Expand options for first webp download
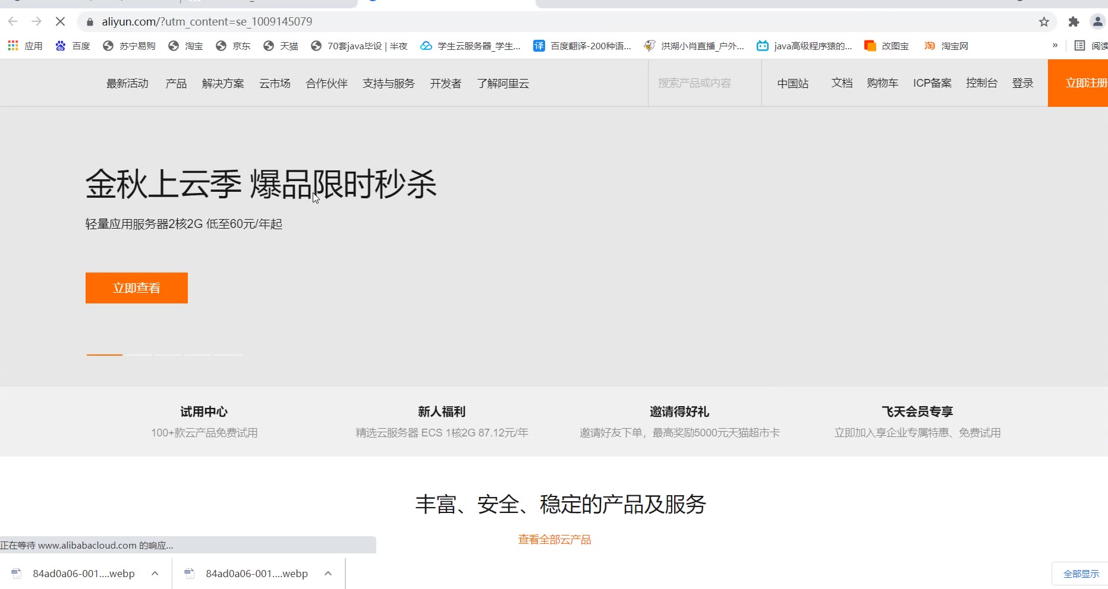1108x589 pixels. (155, 574)
